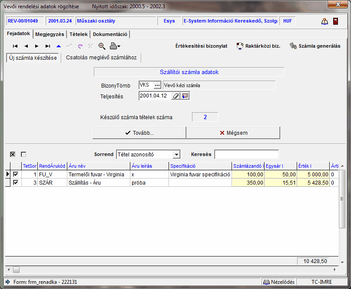Click the Áru név column header
Image resolution: width=351 pixels, height=289 pixels.
(x=99, y=166)
